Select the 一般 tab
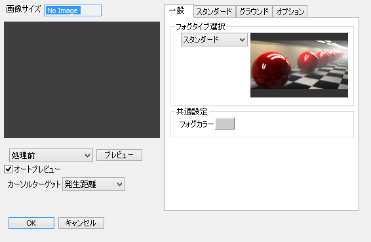 [178, 10]
